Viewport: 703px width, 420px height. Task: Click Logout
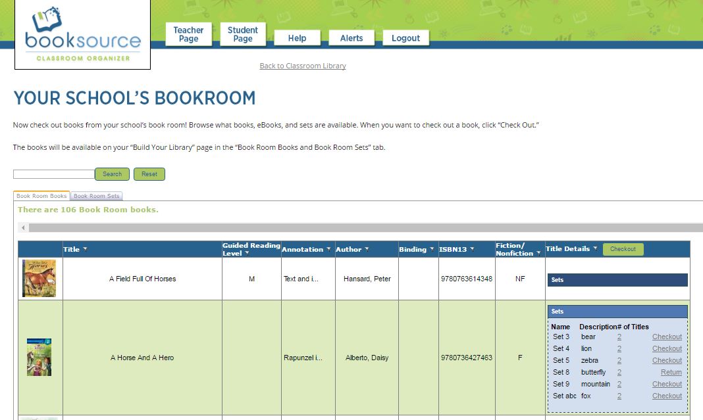[405, 38]
